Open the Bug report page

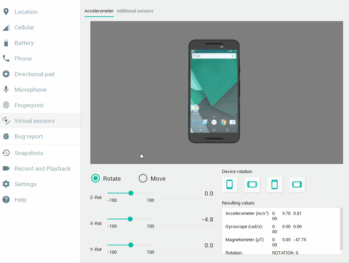tap(28, 136)
